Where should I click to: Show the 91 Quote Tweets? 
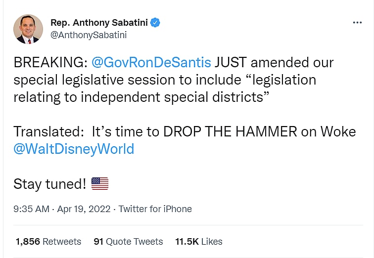[128, 242]
